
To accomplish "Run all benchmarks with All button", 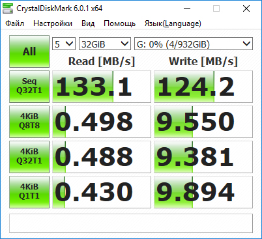I will point(29,51).
